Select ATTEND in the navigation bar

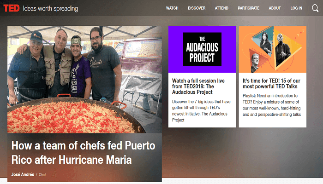(x=221, y=8)
